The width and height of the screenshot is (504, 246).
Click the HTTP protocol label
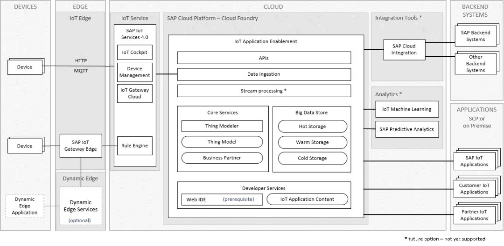point(81,60)
